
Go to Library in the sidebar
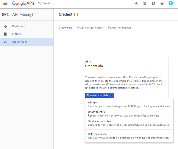27,34
